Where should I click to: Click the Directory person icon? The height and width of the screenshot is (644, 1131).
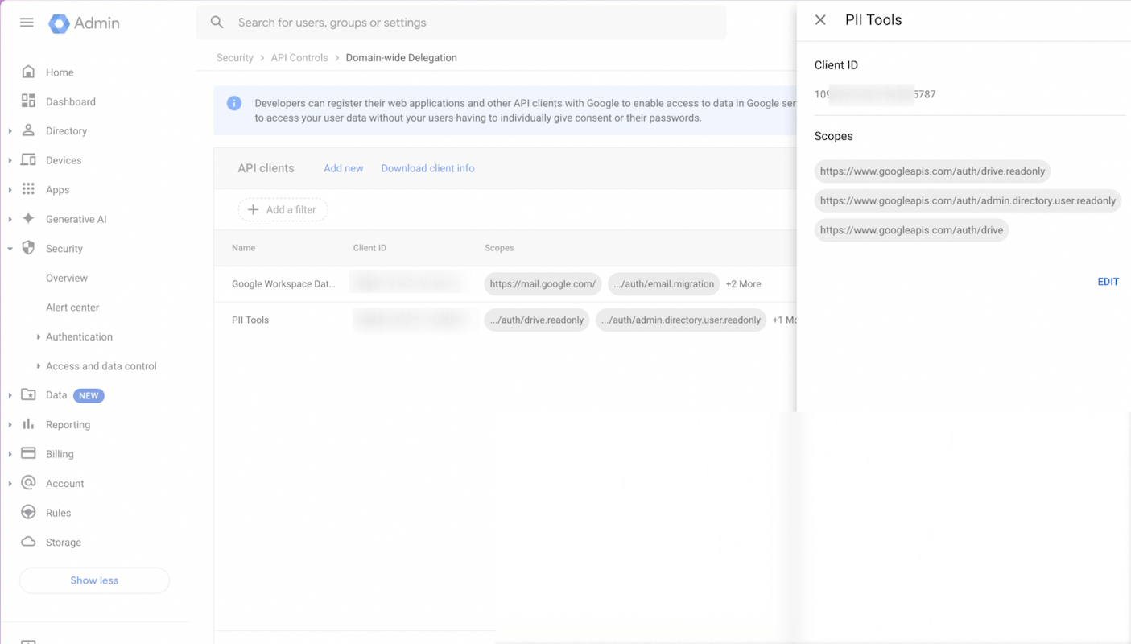point(28,130)
